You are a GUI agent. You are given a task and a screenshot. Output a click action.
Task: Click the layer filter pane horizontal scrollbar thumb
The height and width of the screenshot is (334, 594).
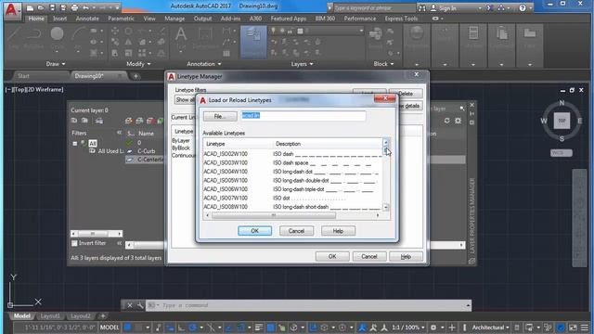pyautogui.click(x=93, y=234)
